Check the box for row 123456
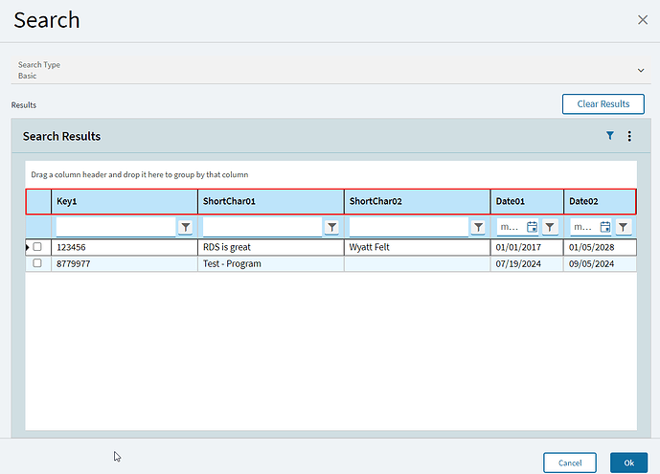 tap(37, 247)
